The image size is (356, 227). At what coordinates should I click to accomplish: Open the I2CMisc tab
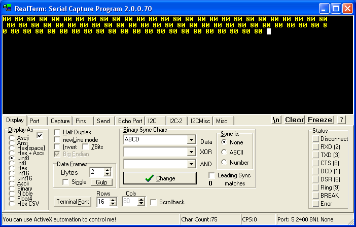[200, 121]
